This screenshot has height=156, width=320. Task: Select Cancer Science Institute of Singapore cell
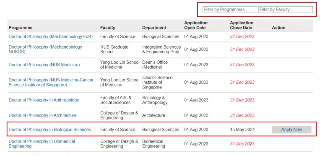pos(157,82)
